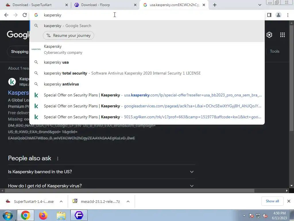
Task: Open 5015.xg4ken.com Special Offer suggestion
Action: [147, 117]
